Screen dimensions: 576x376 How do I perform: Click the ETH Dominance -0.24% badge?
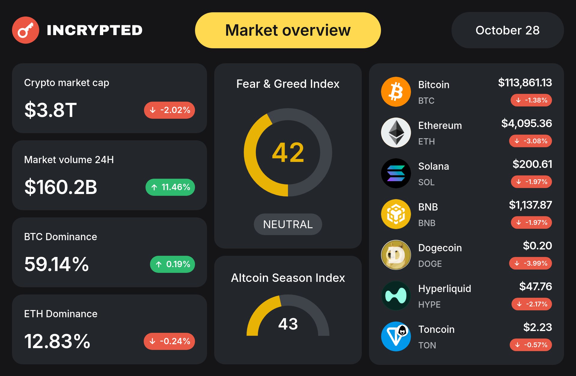pos(169,341)
